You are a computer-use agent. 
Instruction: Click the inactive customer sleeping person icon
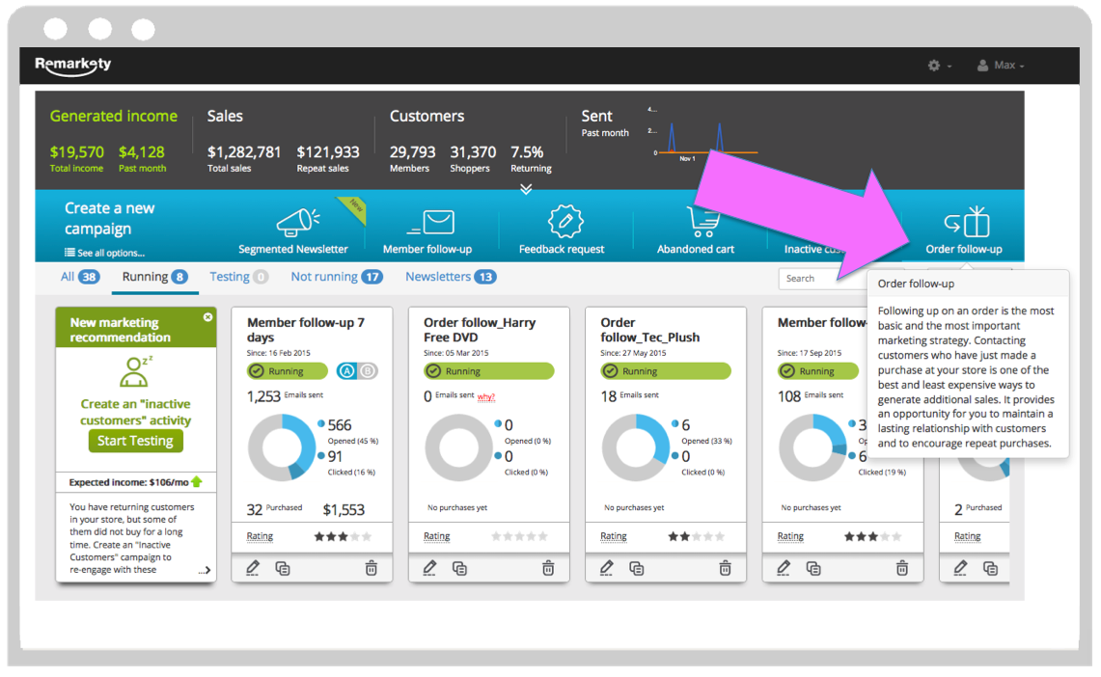click(135, 372)
